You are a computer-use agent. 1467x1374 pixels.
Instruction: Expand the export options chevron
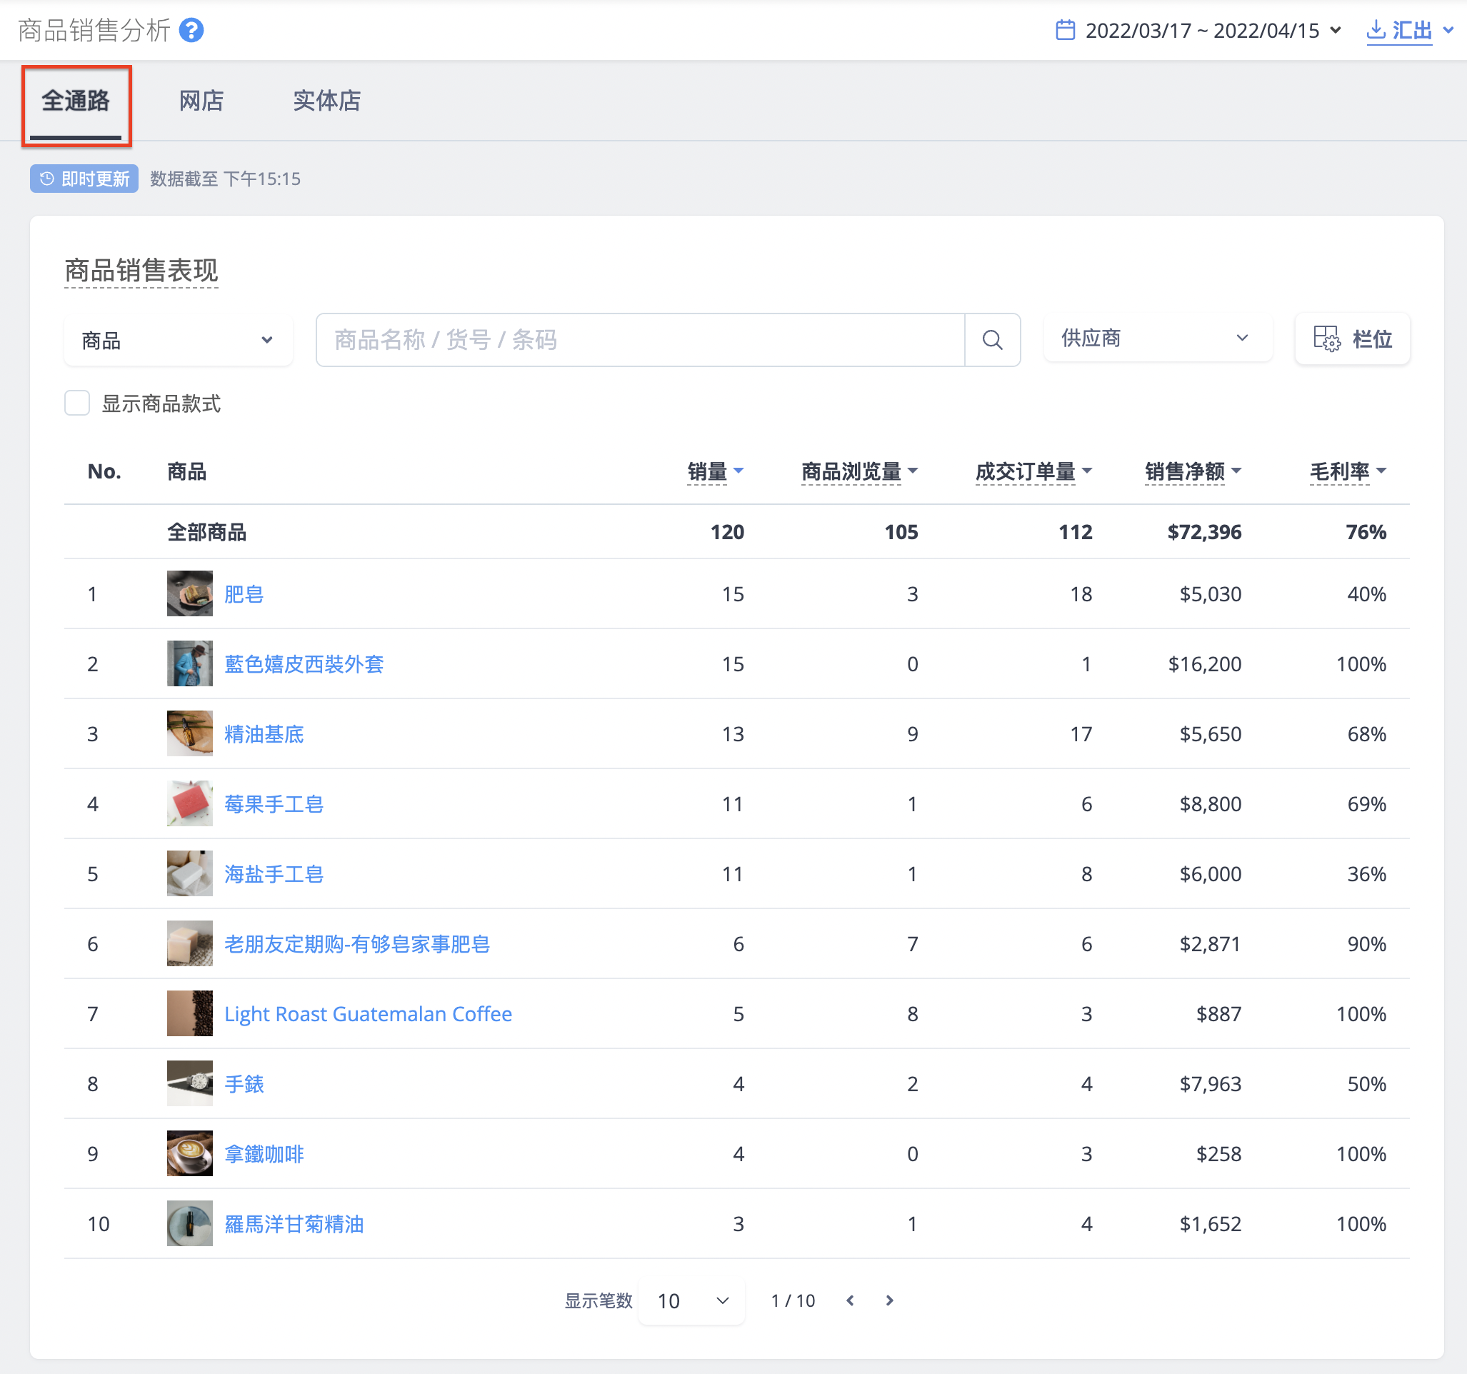coord(1448,30)
